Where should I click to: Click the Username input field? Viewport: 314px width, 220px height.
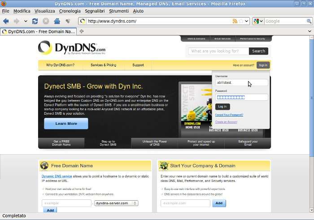click(x=241, y=82)
